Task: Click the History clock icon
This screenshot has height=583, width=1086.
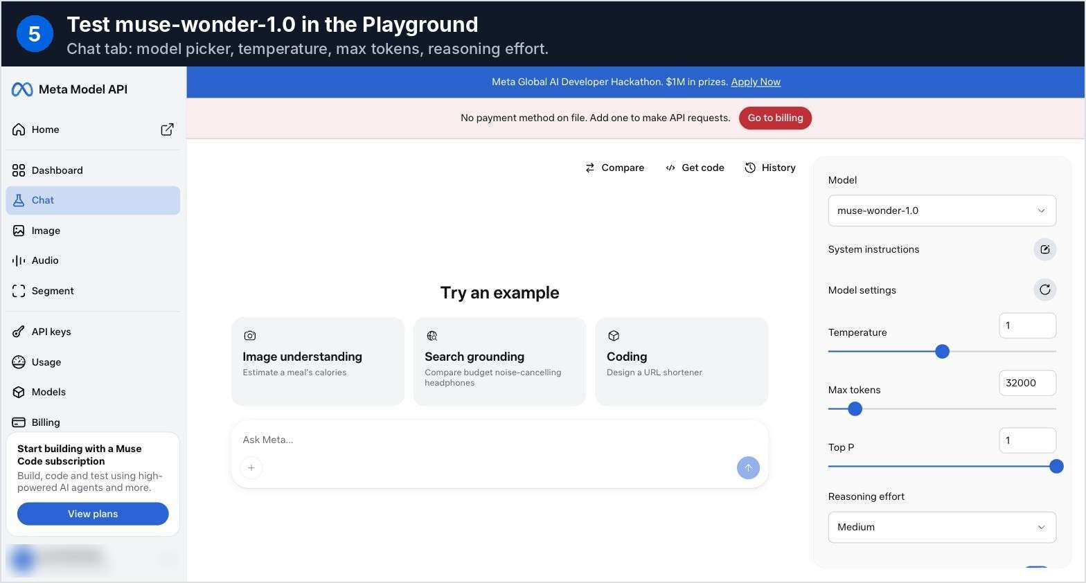Action: (750, 168)
